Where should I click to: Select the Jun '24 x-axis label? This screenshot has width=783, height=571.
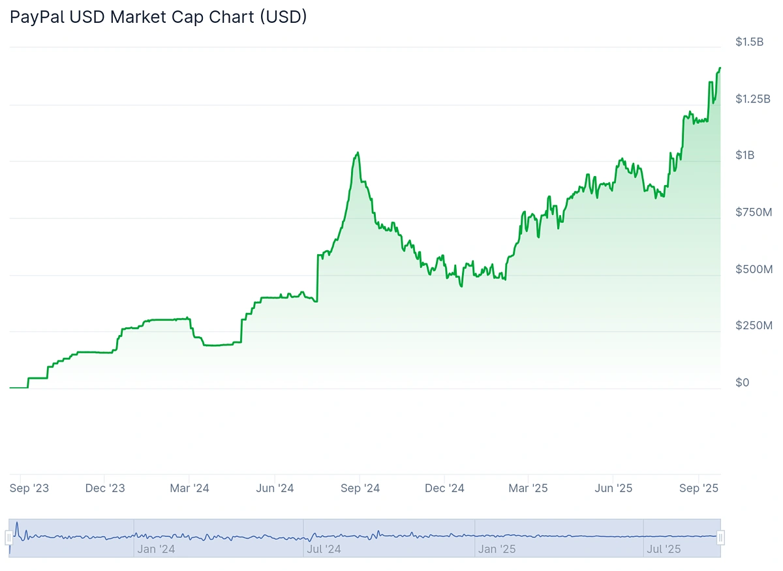click(274, 488)
